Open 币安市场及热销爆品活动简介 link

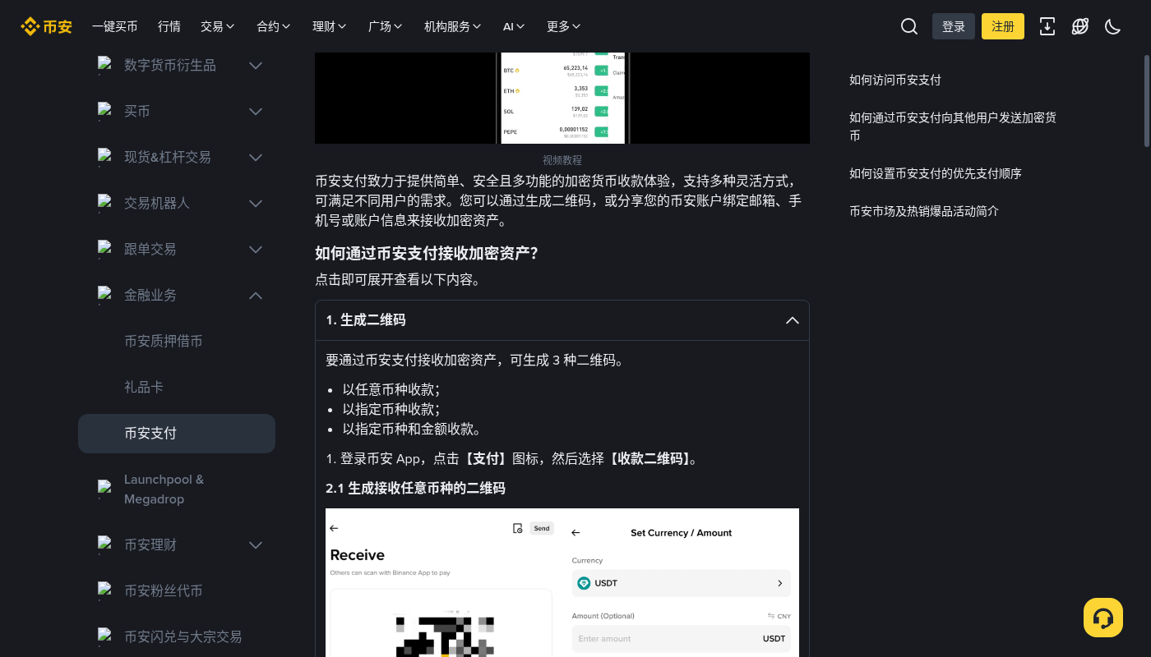[924, 211]
